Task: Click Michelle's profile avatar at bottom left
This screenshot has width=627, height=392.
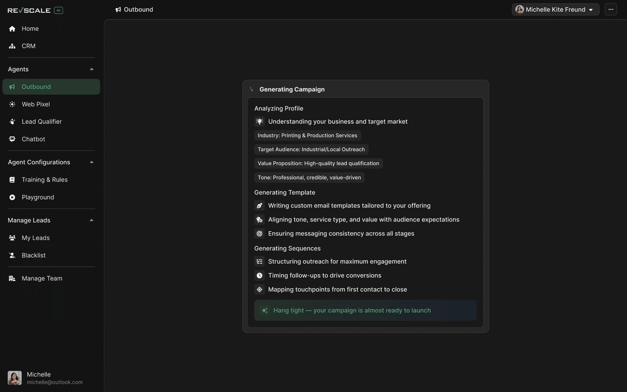Action: coord(14,377)
